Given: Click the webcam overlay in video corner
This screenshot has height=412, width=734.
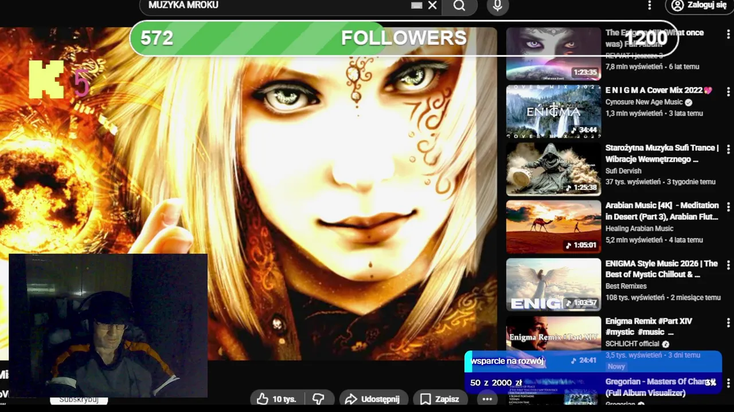Looking at the screenshot, I should pyautogui.click(x=108, y=325).
